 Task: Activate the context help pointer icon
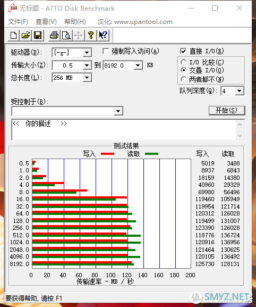(103, 36)
